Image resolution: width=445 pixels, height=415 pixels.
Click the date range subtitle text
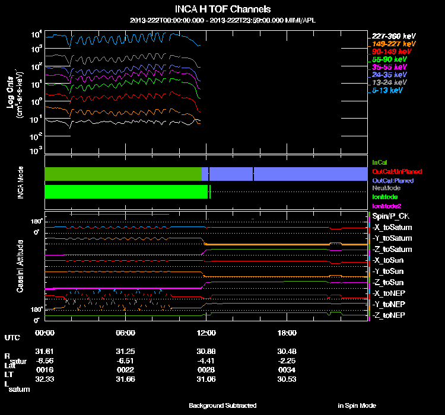[223, 20]
